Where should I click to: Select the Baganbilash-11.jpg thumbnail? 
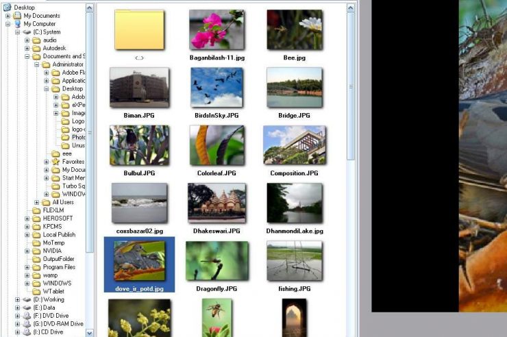point(217,30)
